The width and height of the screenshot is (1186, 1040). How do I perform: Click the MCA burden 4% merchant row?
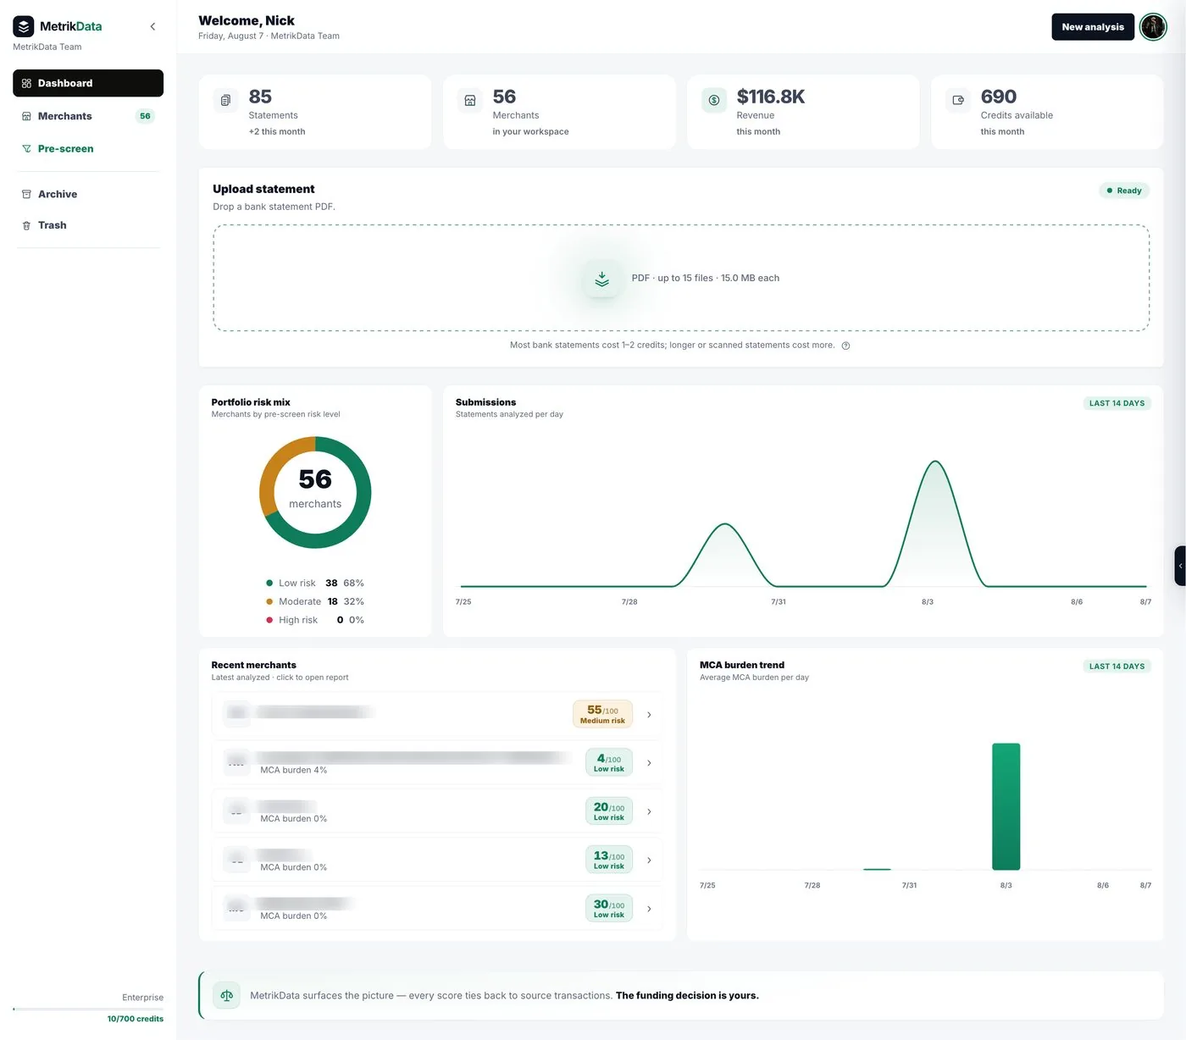coord(437,763)
